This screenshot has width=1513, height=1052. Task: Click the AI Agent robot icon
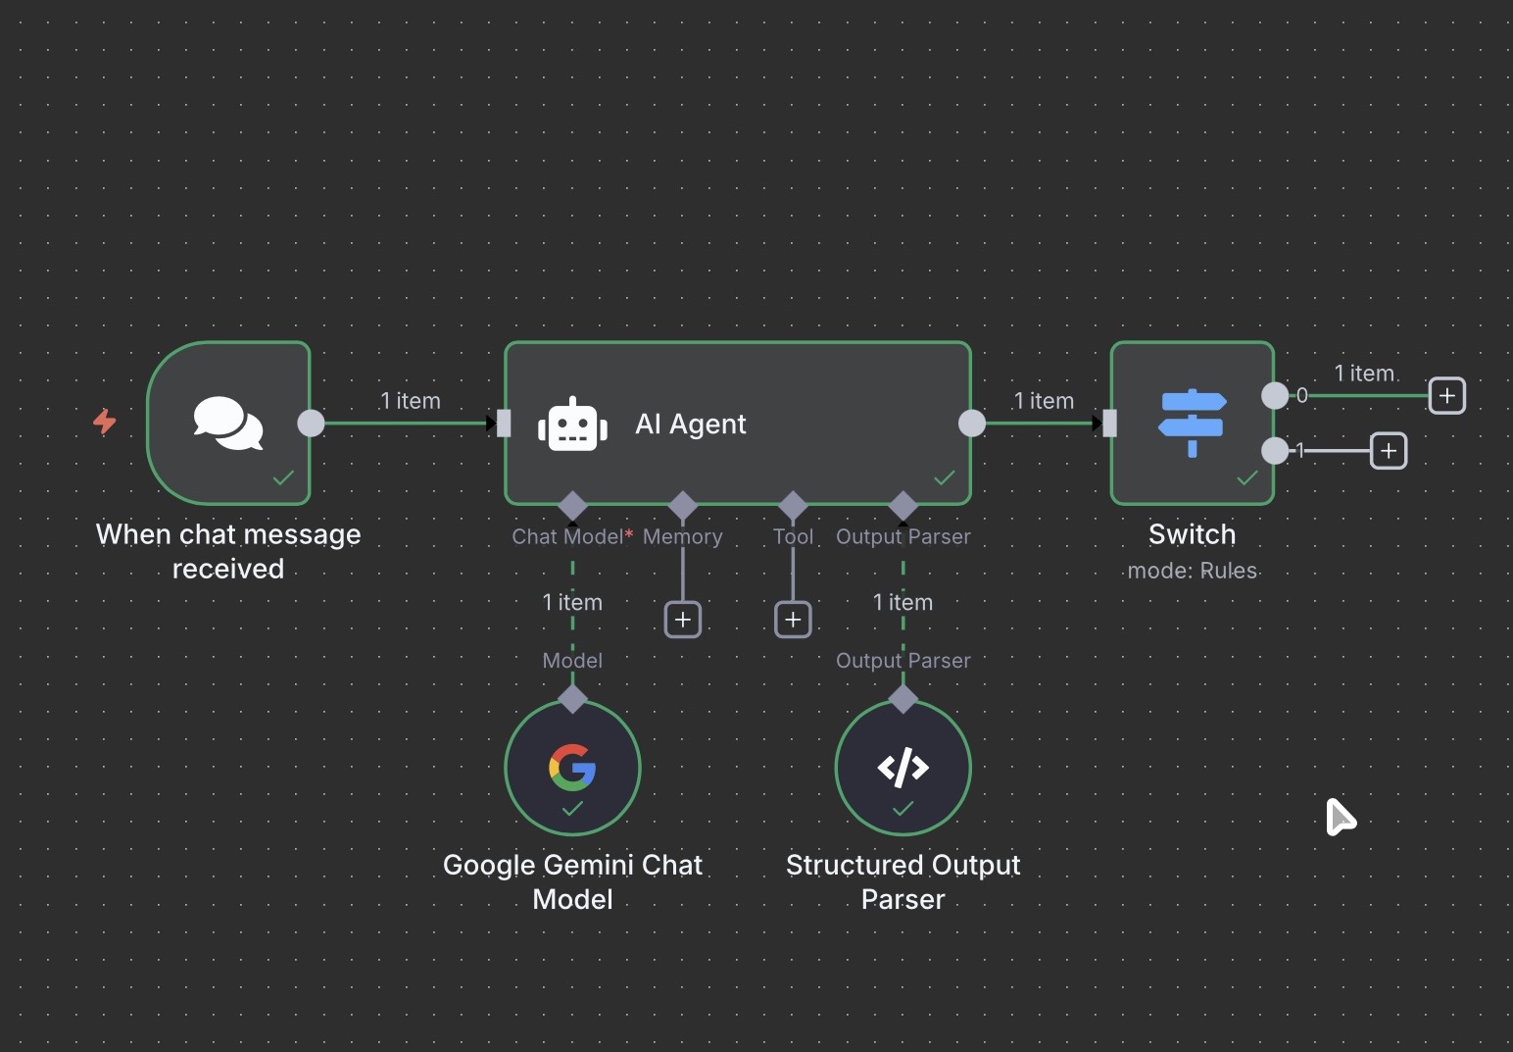[x=572, y=425]
